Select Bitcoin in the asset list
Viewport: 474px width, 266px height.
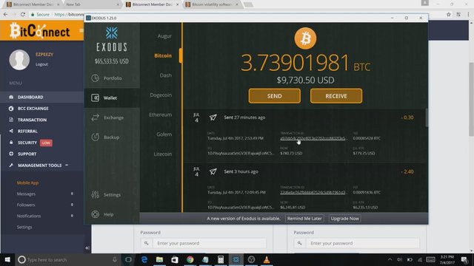click(163, 55)
